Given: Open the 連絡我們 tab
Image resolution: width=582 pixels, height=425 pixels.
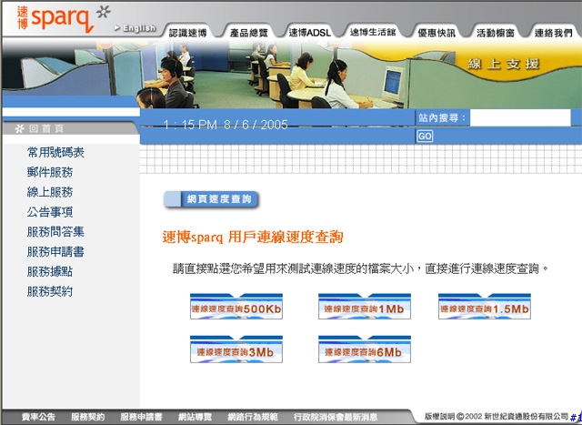Looking at the screenshot, I should [x=554, y=33].
